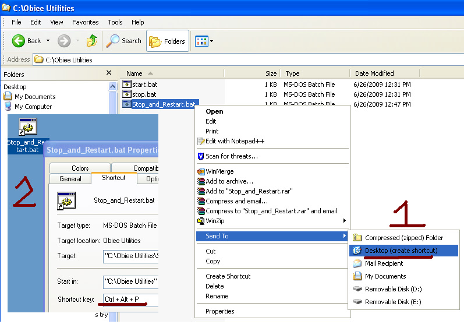
Task: Click the address bar path field
Action: (249, 60)
